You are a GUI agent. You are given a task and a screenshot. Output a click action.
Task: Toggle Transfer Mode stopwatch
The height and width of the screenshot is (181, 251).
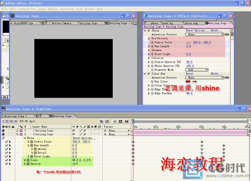(152, 70)
